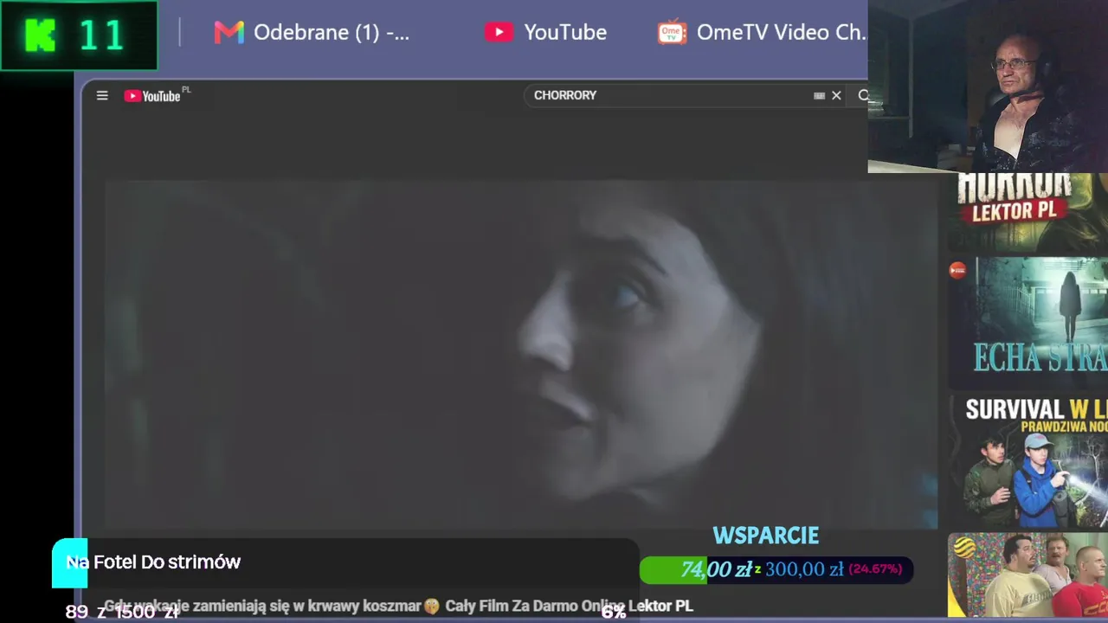
Task: Click the green Wsparcie donation progress bar
Action: click(776, 569)
